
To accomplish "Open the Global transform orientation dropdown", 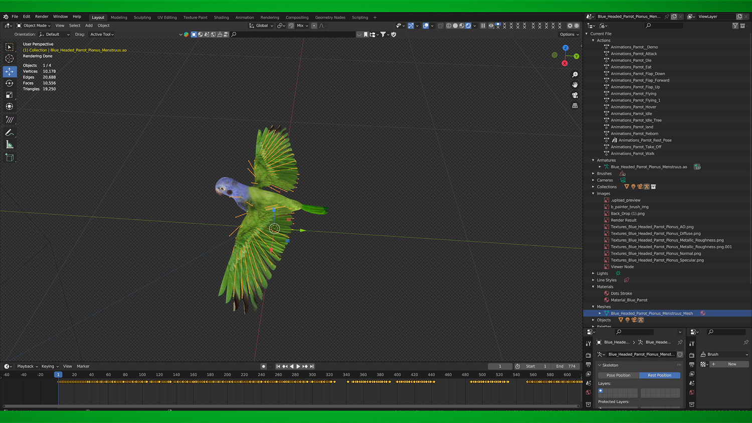I will coord(261,26).
